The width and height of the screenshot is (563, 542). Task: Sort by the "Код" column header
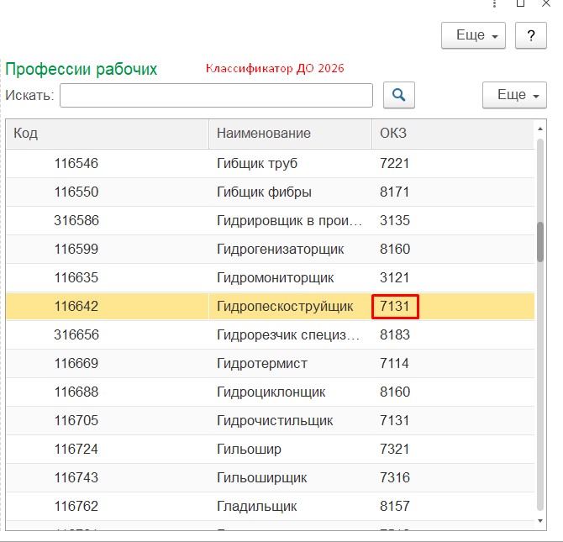coord(107,133)
